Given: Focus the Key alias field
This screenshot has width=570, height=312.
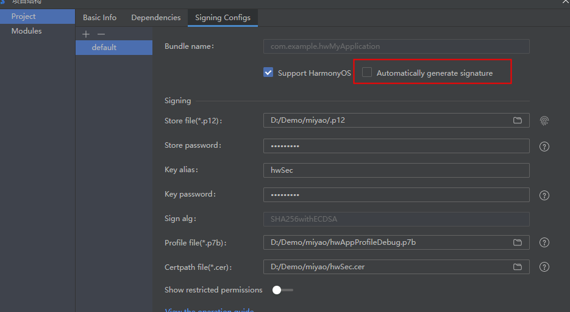Looking at the screenshot, I should click(x=396, y=170).
